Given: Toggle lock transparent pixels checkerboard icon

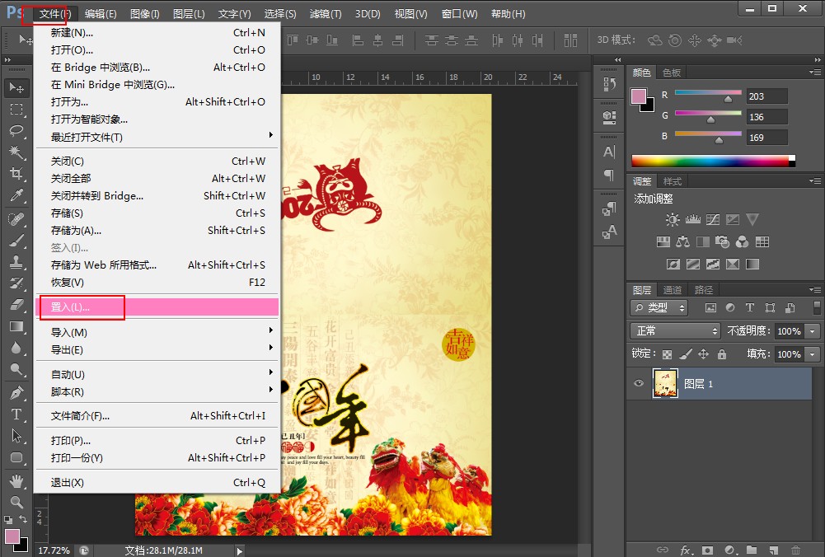Looking at the screenshot, I should pyautogui.click(x=667, y=354).
